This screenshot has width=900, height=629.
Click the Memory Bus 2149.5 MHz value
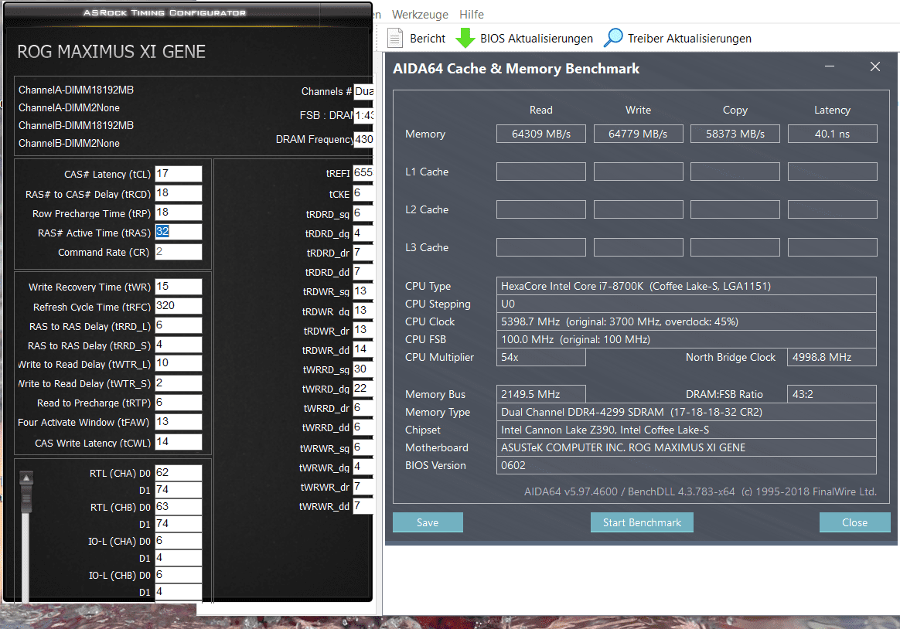[540, 394]
